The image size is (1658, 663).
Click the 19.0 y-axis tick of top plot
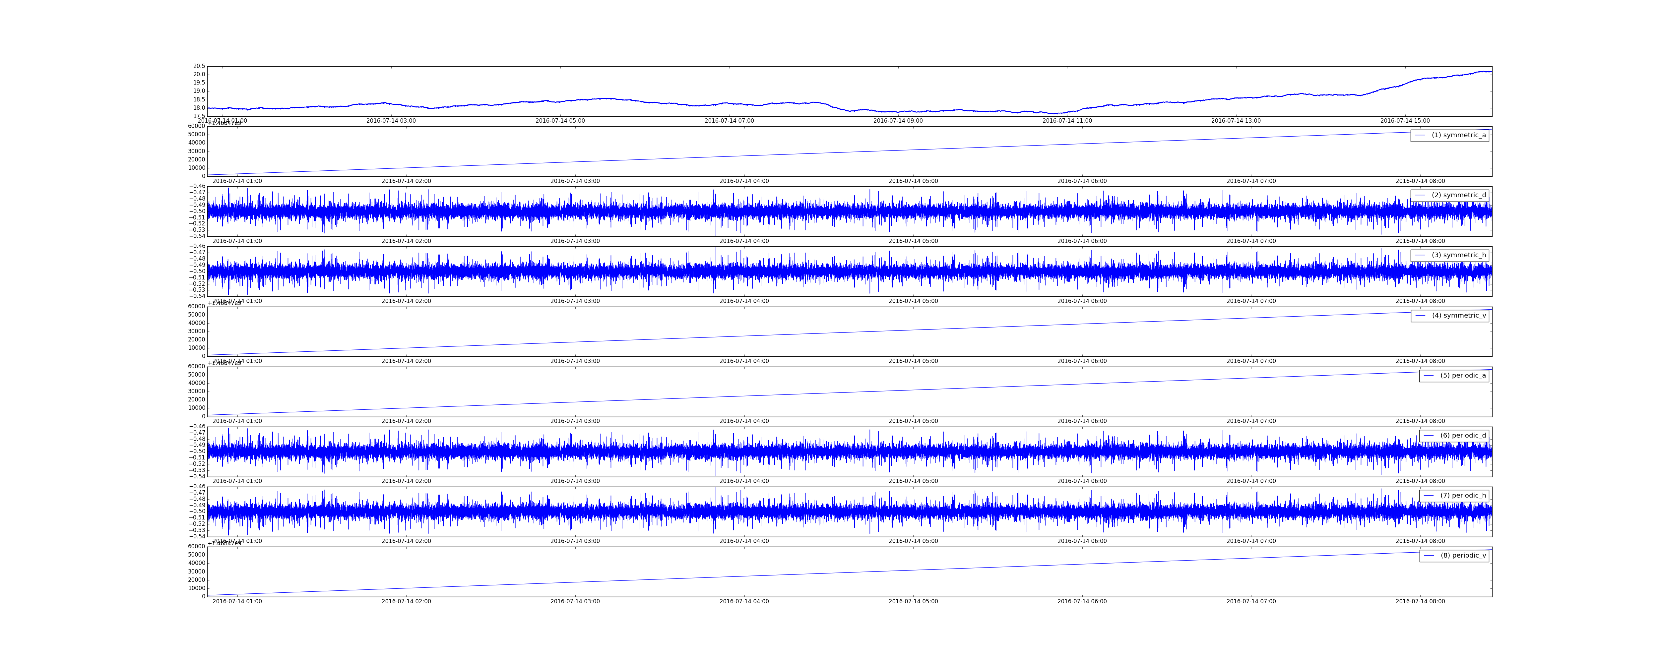click(199, 91)
